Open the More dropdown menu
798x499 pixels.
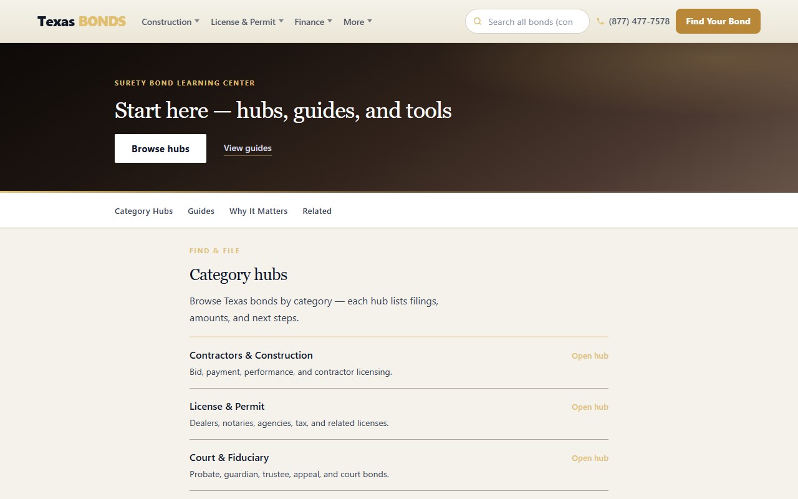357,22
